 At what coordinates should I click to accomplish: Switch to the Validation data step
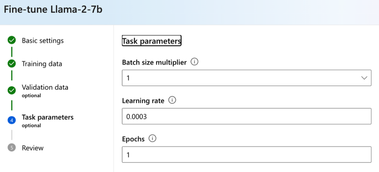(45, 88)
